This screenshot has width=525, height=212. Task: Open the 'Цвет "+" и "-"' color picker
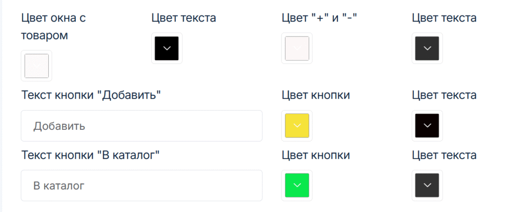pos(297,48)
